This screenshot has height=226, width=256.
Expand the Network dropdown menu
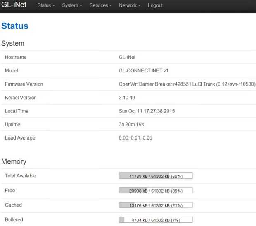point(130,5)
